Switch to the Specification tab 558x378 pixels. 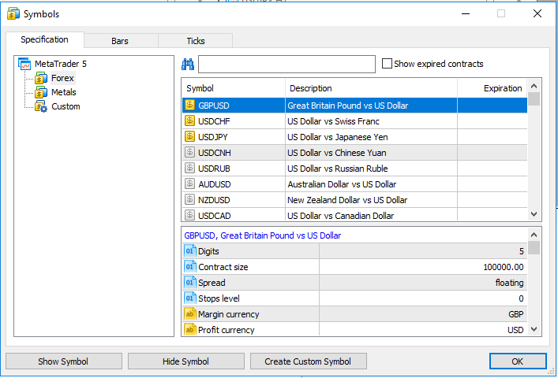click(x=44, y=39)
